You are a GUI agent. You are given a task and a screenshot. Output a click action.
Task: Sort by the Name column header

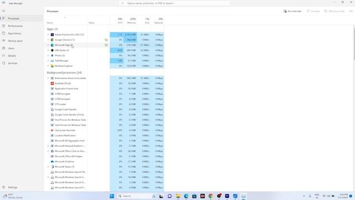(50, 23)
